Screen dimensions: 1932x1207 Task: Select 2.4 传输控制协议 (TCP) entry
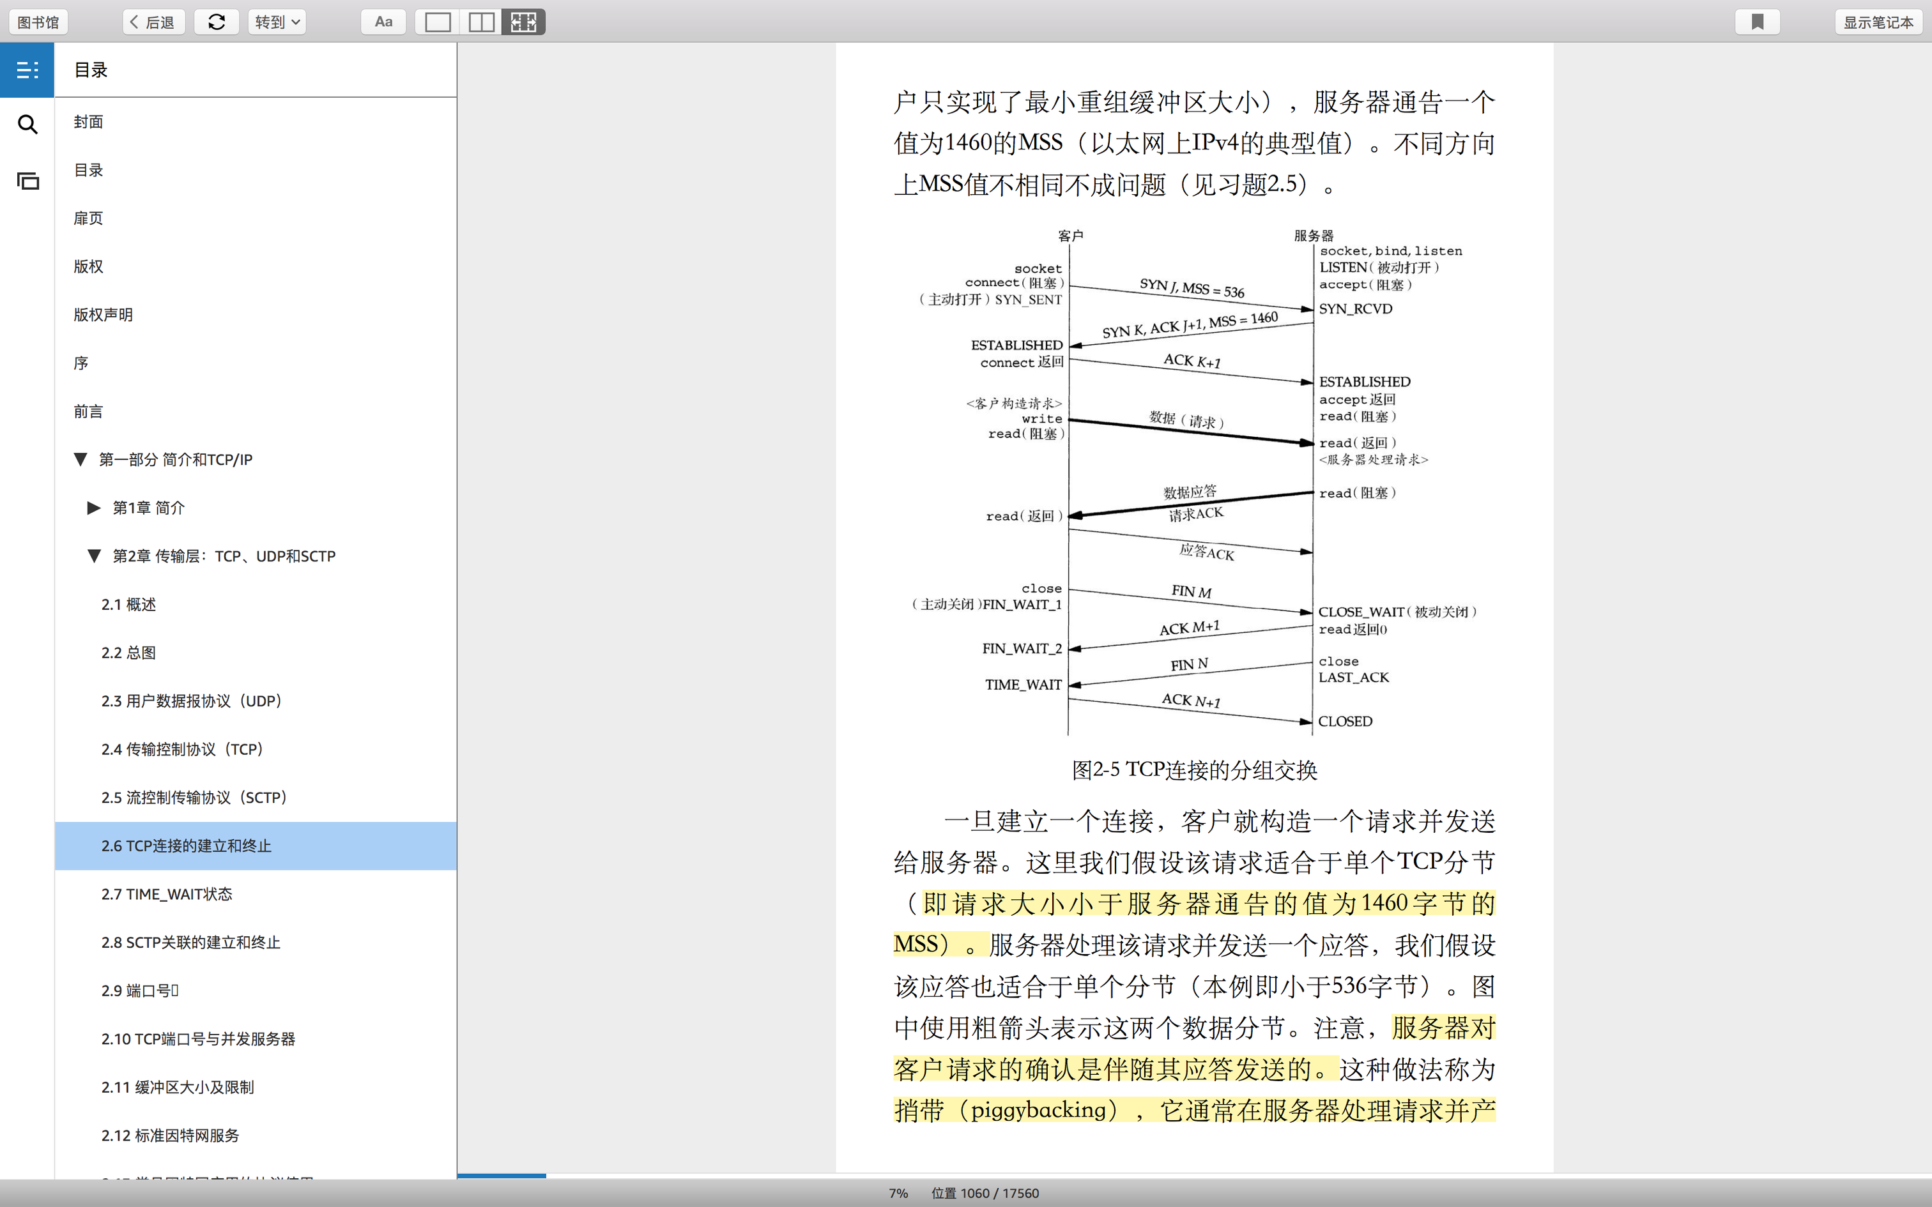point(182,750)
